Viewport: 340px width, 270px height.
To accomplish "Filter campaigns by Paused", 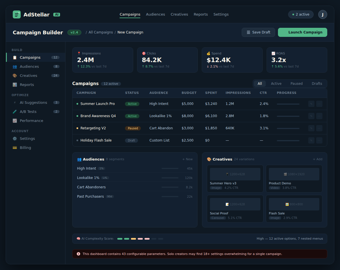I will pos(297,84).
